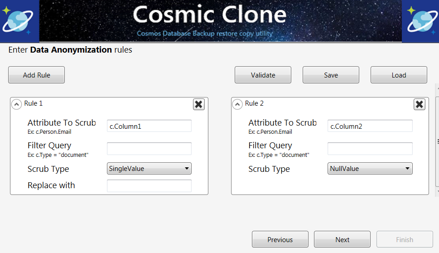Collapse the Rule 2 expander

[237, 104]
